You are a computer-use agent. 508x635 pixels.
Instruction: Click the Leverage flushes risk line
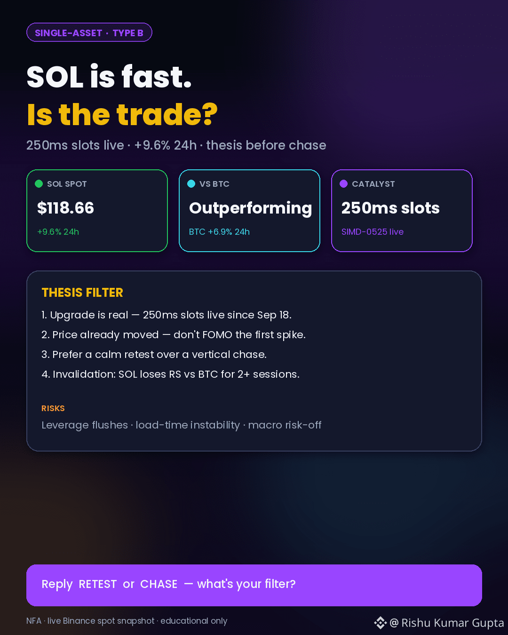coord(182,425)
